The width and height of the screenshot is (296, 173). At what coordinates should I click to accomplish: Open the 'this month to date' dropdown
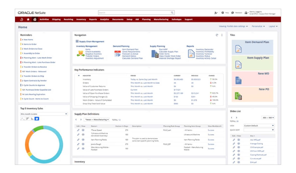click(44, 114)
